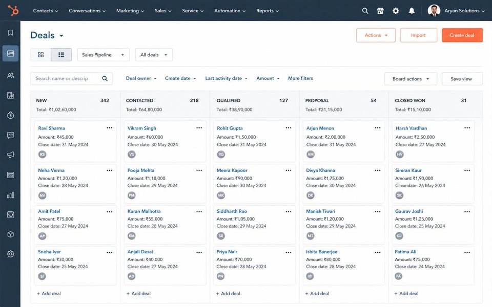Open the Automation menu
Screen dimensions: 492x307
(230, 11)
